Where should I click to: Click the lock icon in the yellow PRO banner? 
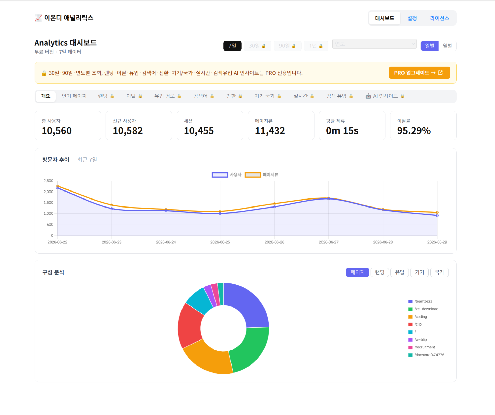tap(44, 73)
